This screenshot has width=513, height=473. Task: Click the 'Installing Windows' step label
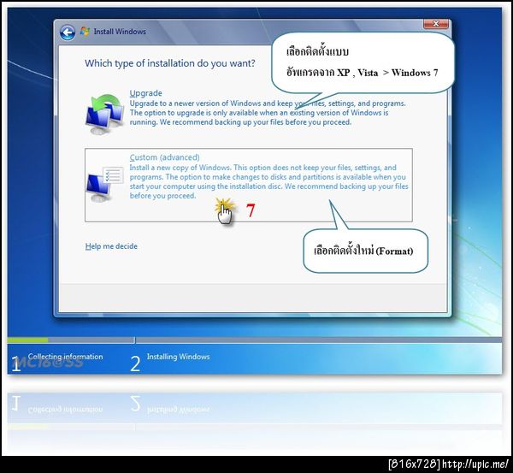click(x=179, y=357)
